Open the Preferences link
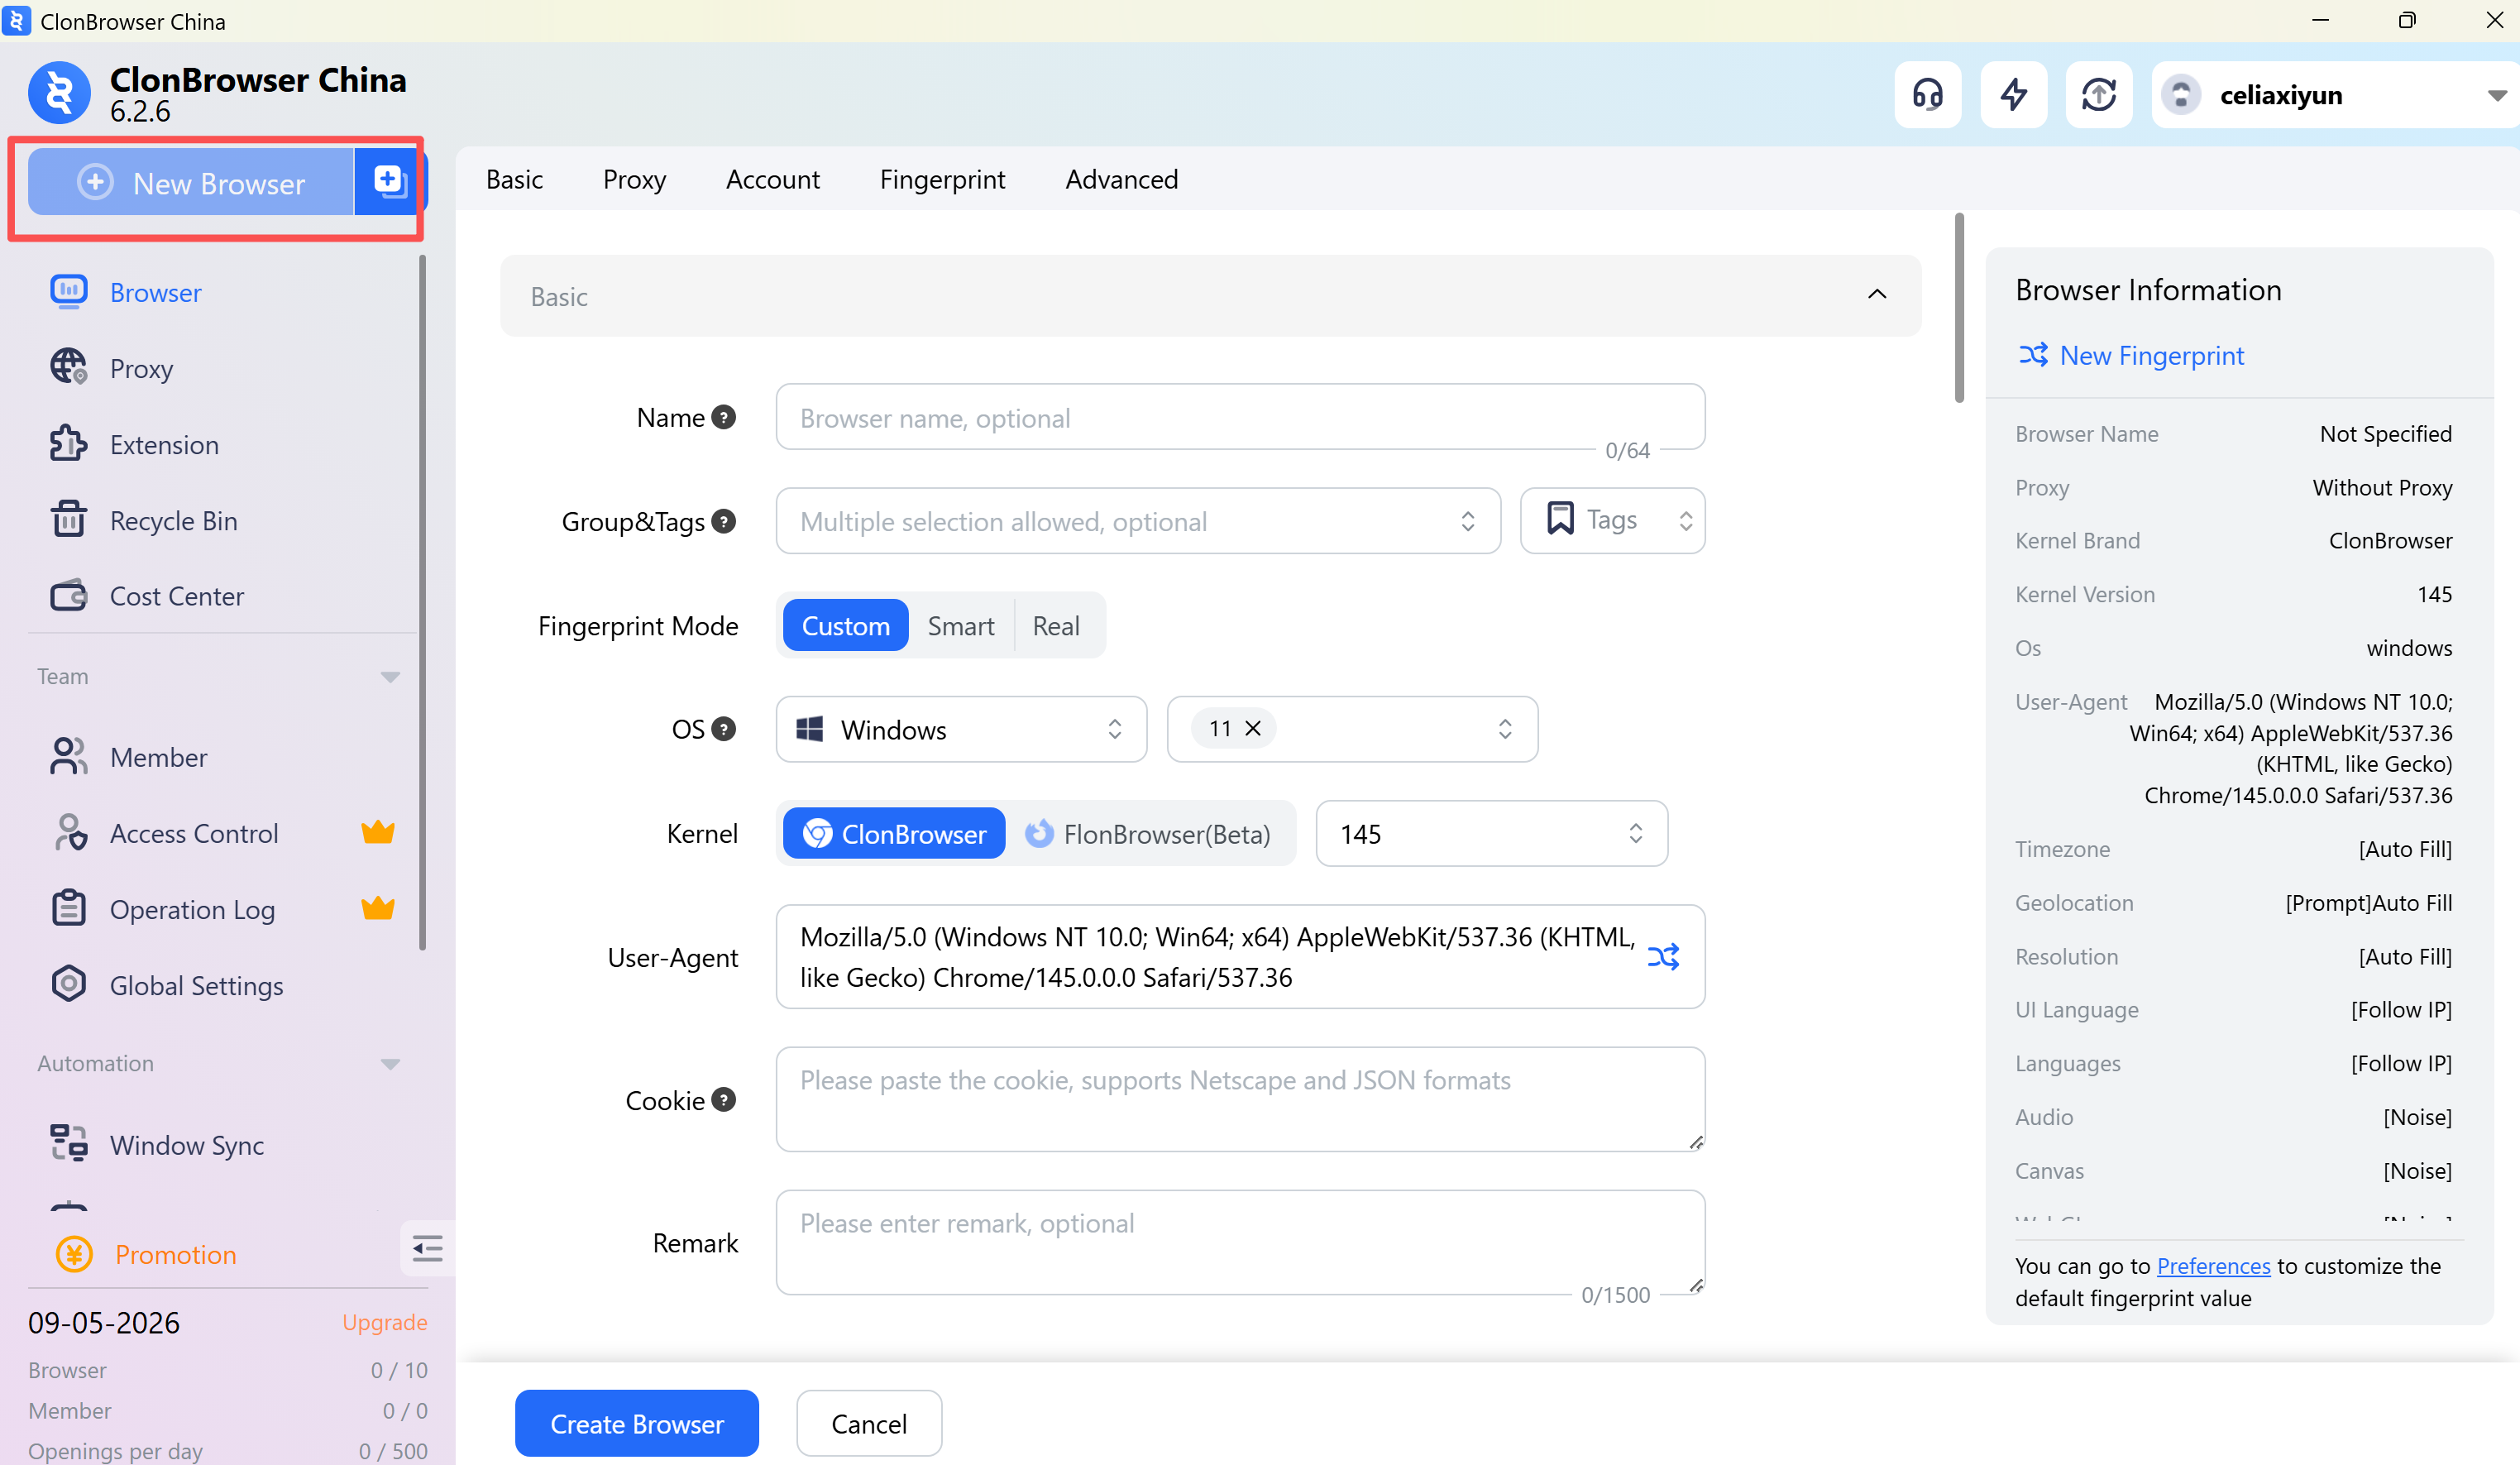 click(x=2212, y=1266)
